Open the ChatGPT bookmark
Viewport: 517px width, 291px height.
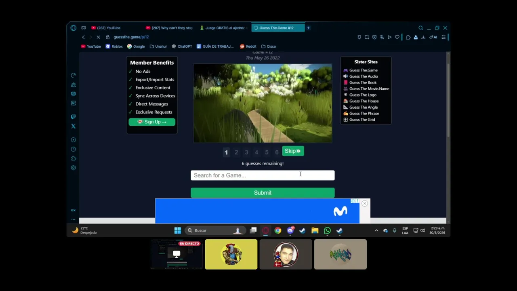[x=182, y=46]
